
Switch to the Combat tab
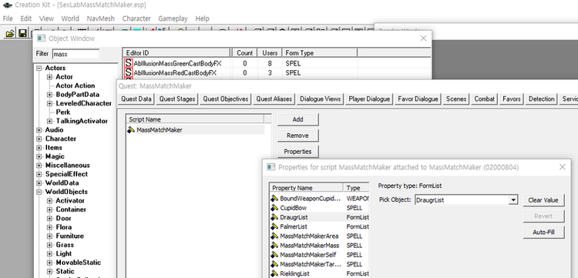[x=485, y=99]
